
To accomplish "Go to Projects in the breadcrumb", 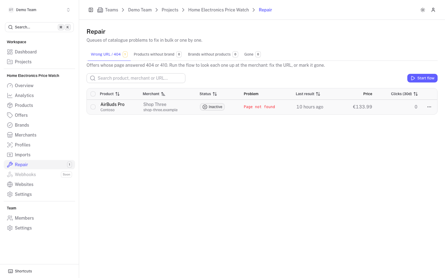I will [x=170, y=10].
